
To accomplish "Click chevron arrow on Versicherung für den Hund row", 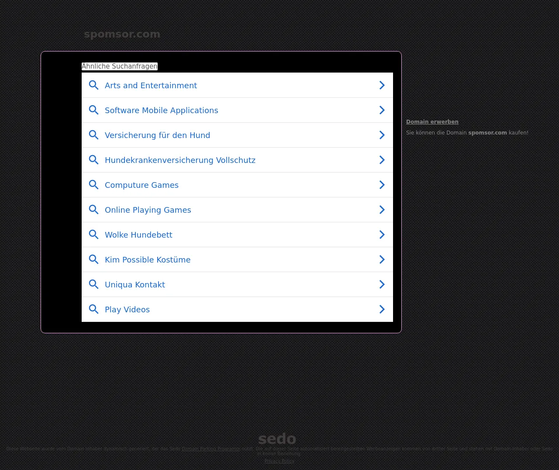I will point(382,135).
